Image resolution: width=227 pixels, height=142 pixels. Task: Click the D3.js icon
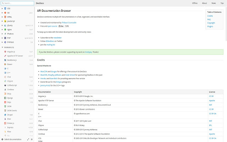pyautogui.click(x=5, y=94)
